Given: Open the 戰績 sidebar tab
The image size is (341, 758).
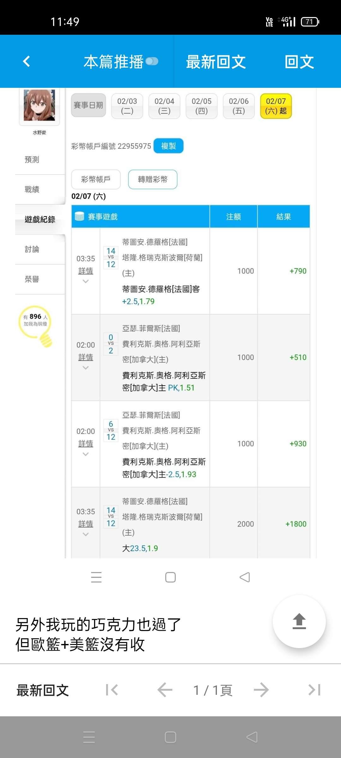Looking at the screenshot, I should (32, 189).
